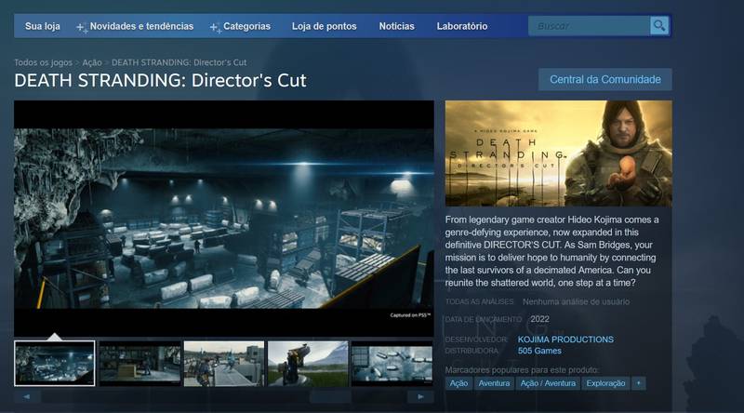The width and height of the screenshot is (744, 413).
Task: Open the Laboratório tab
Action: [462, 26]
